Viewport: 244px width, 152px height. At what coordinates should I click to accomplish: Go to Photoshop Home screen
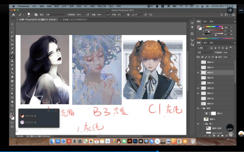(14, 15)
